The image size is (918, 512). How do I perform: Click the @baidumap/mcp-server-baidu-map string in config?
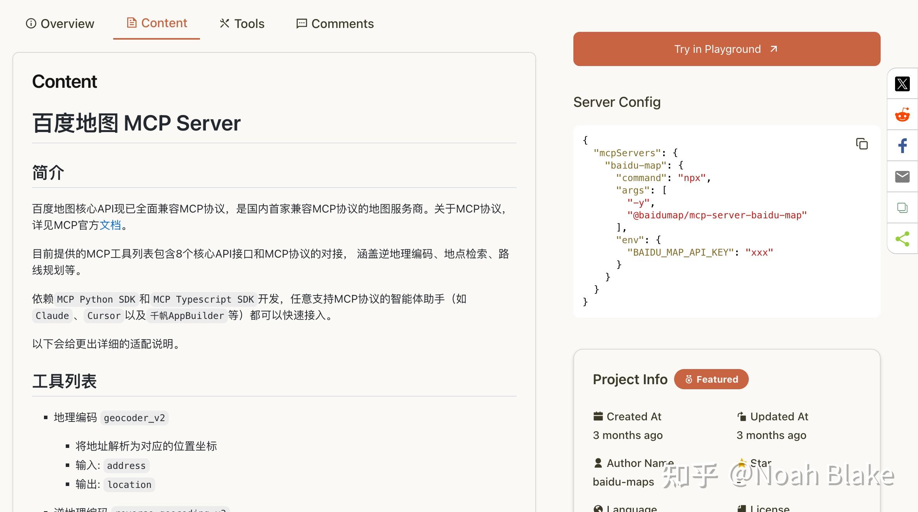pos(717,215)
